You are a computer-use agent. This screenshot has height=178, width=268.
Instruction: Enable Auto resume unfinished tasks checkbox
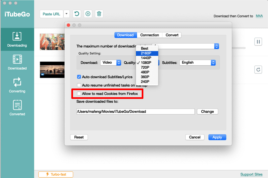tap(79, 85)
